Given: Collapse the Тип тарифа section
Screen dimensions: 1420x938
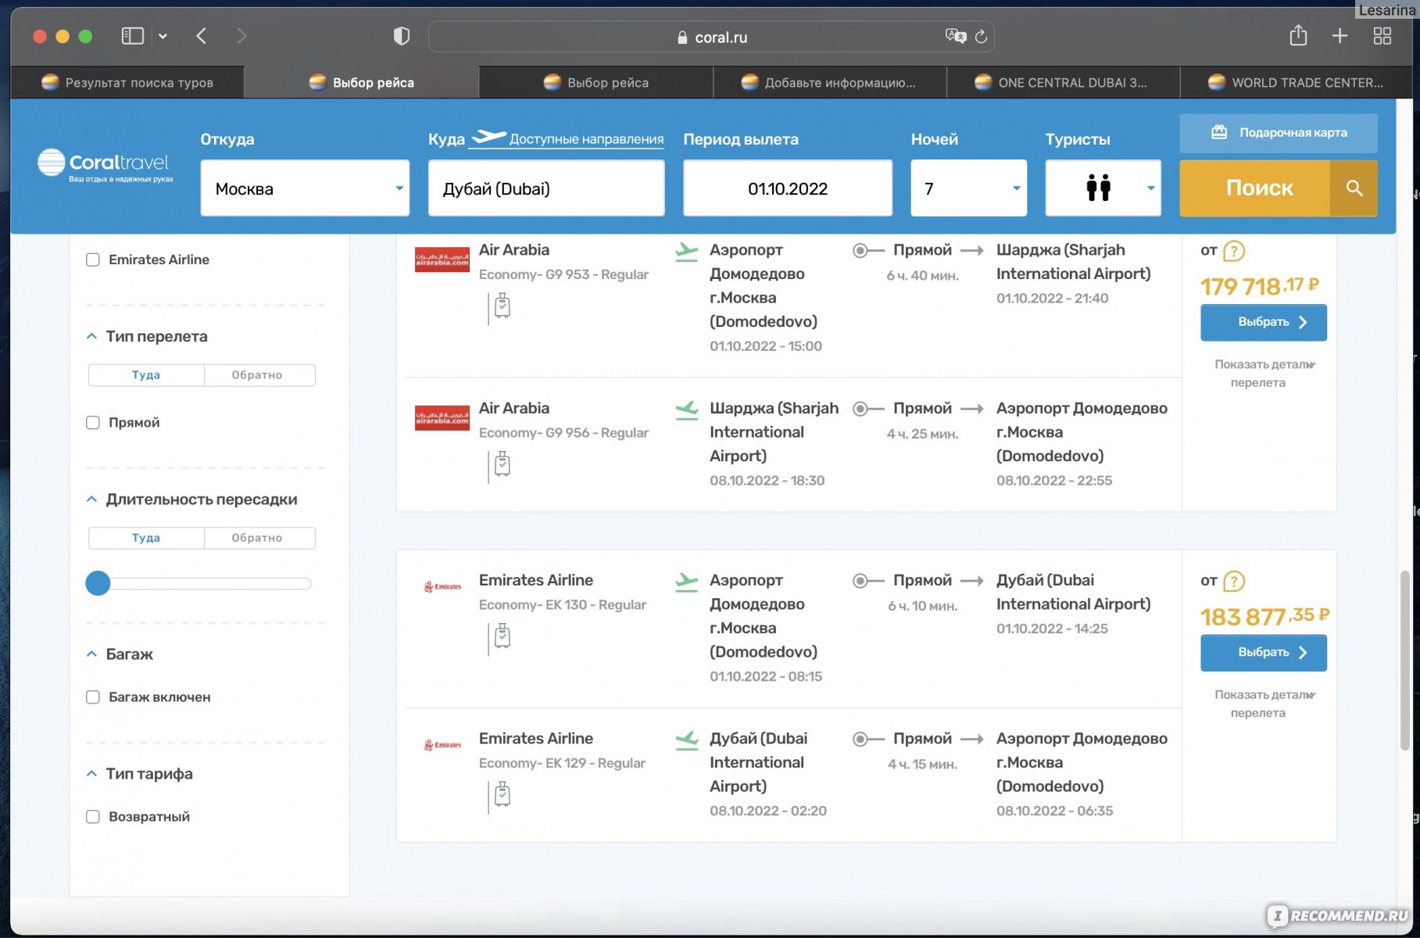Looking at the screenshot, I should (91, 773).
